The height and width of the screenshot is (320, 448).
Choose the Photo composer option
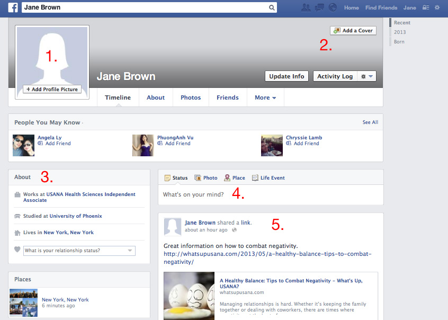click(x=205, y=178)
